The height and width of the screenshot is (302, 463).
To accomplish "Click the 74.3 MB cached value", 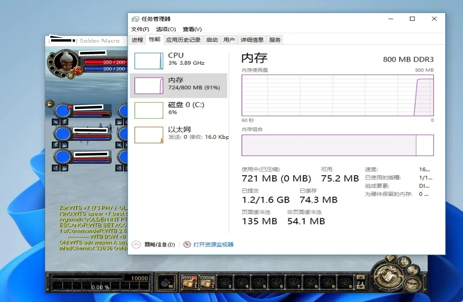I will [318, 200].
